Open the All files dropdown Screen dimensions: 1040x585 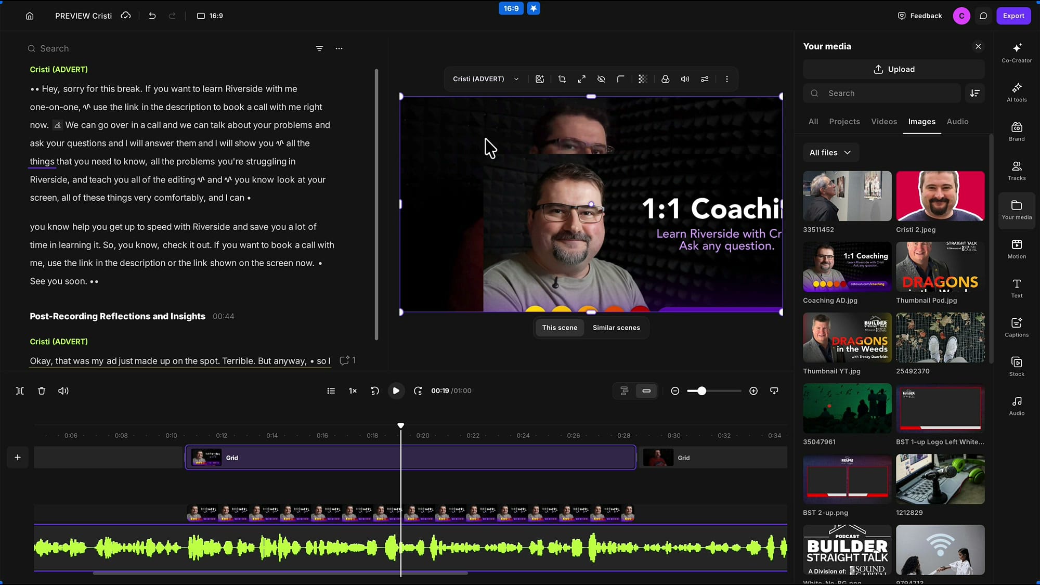pyautogui.click(x=830, y=152)
